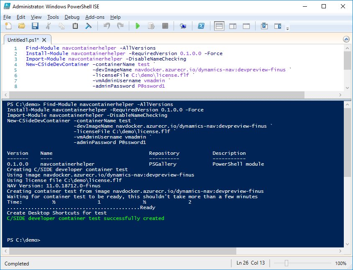Viewport: 353px width, 270px height.
Task: Open the Tools menu
Action: click(53, 17)
